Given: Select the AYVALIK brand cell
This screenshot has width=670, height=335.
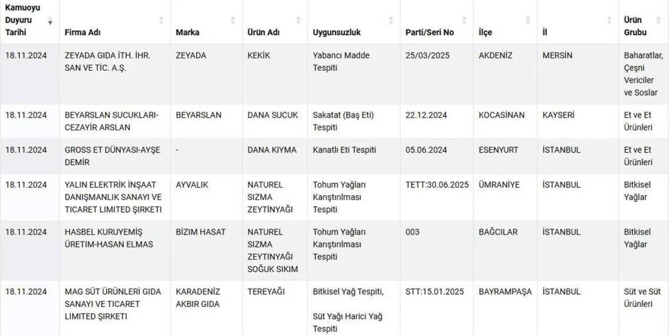Looking at the screenshot, I should pyautogui.click(x=206, y=197).
